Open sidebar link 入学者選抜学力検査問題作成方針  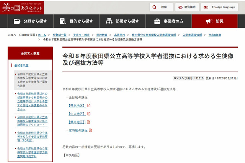(x=32, y=152)
